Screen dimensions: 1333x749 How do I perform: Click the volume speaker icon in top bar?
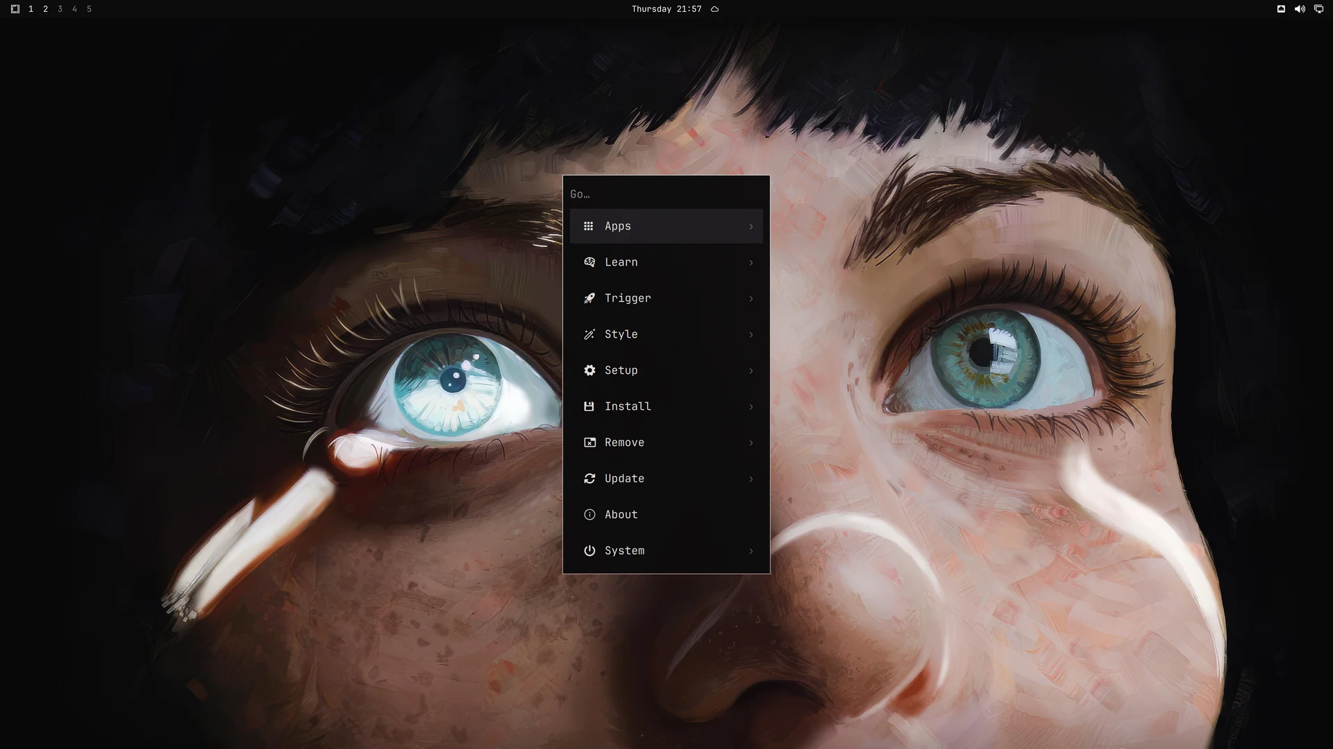[1300, 9]
